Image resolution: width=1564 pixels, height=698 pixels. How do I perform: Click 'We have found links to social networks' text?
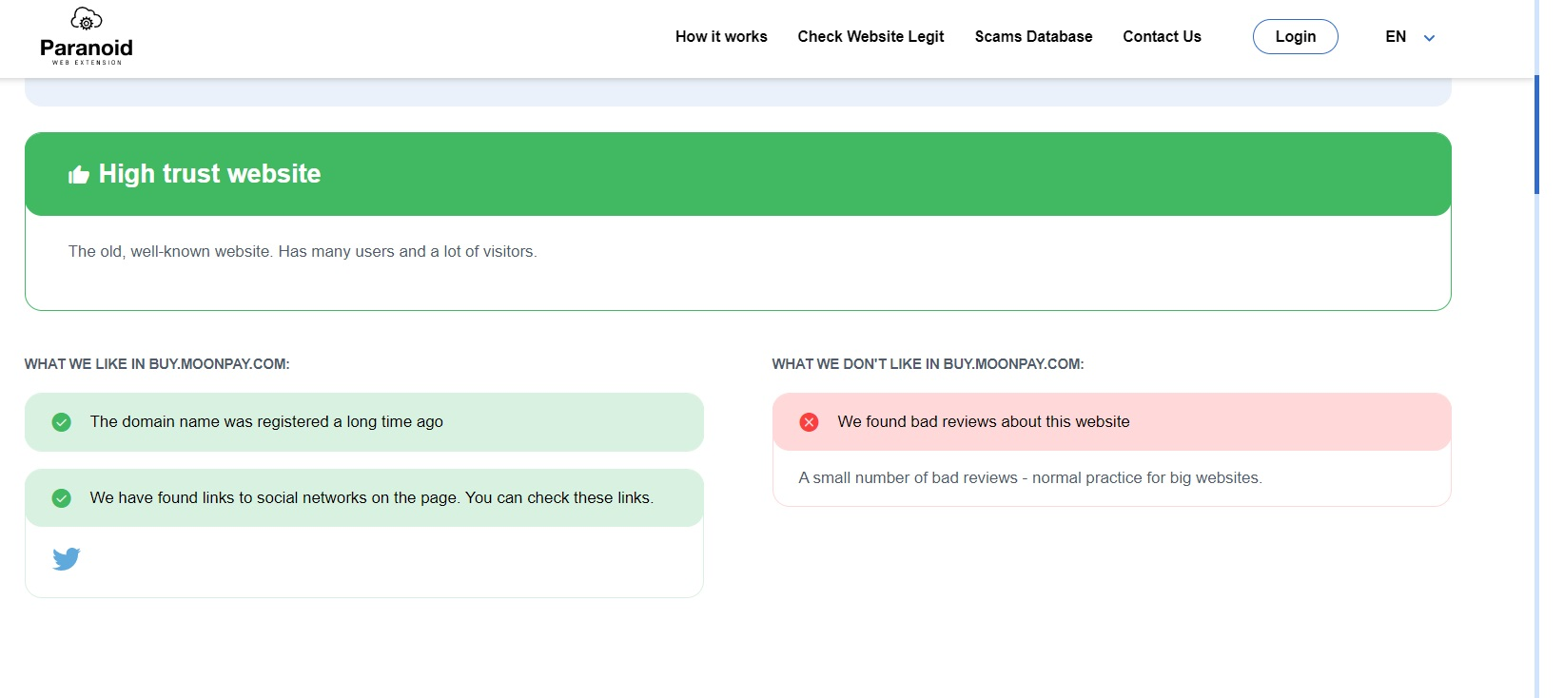[x=372, y=498]
